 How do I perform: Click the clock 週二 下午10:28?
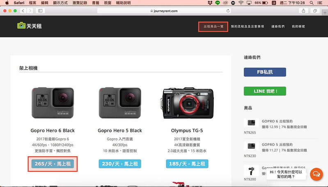pyautogui.click(x=292, y=3)
